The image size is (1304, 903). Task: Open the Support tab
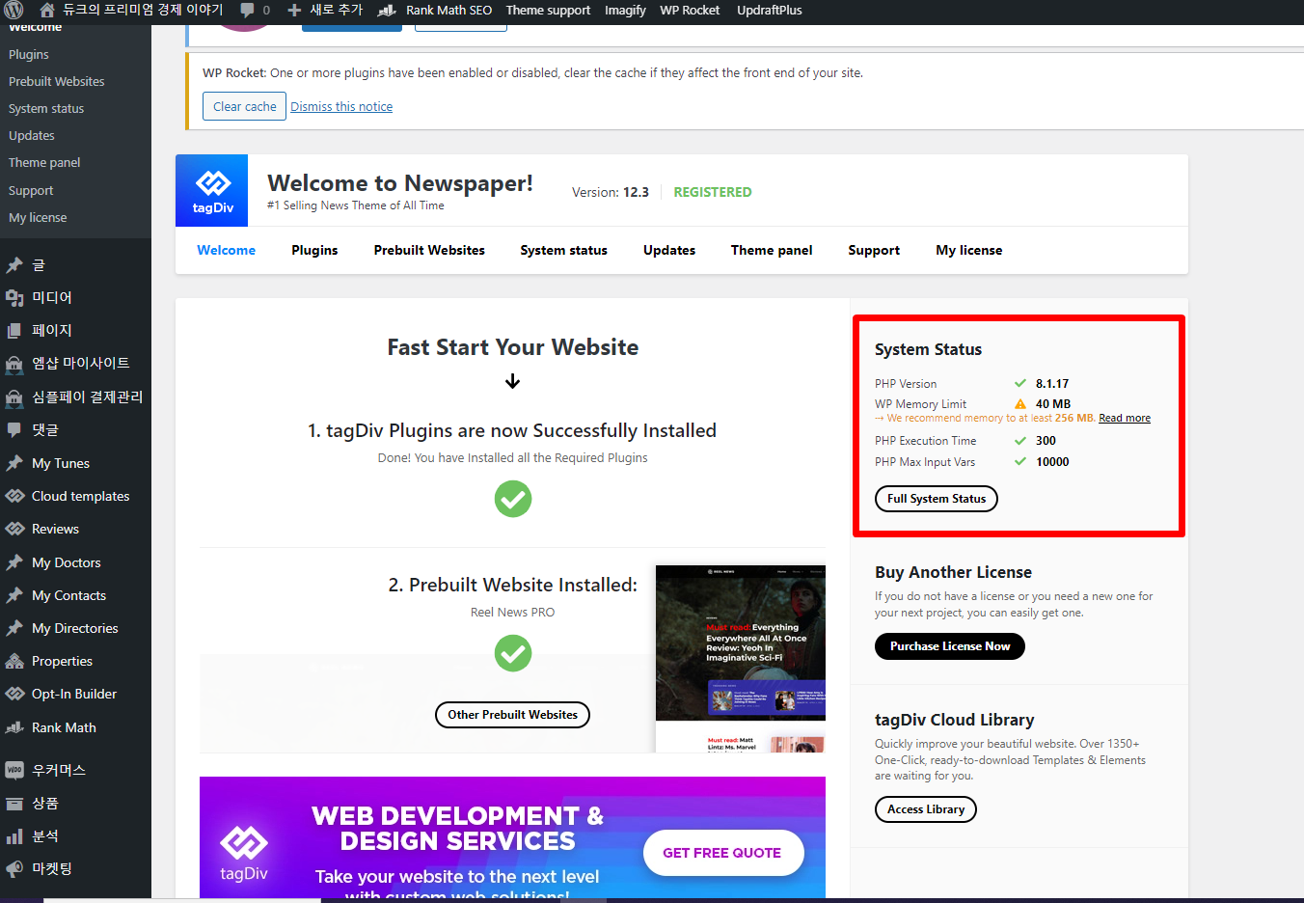tap(874, 250)
